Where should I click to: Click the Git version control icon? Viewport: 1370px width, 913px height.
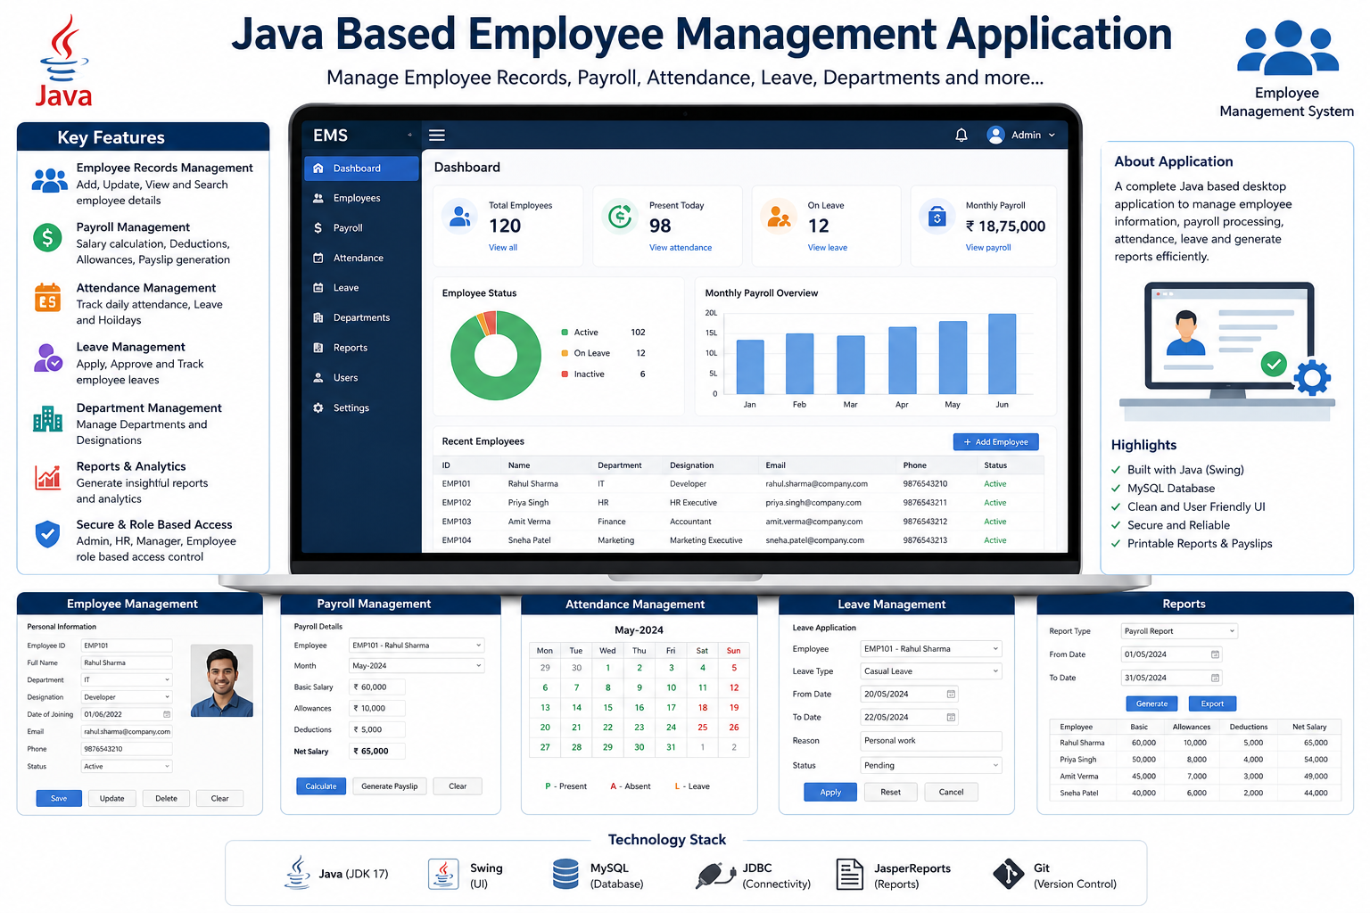(1009, 875)
